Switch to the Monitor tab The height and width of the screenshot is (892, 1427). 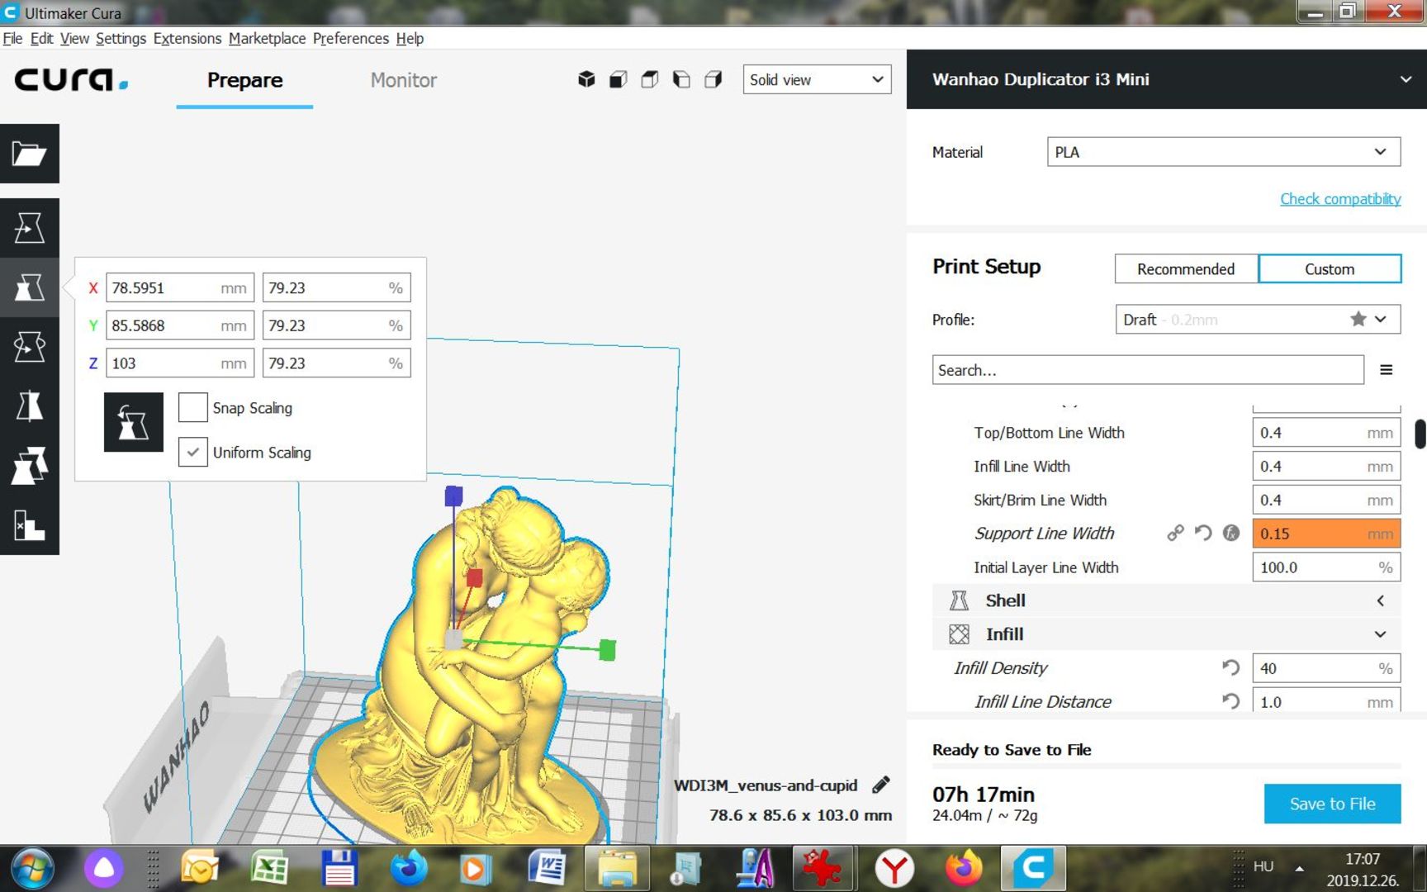tap(403, 80)
